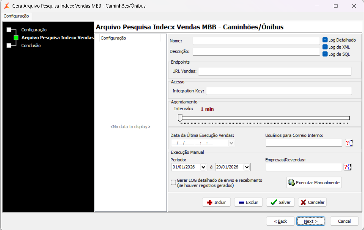Click into the Nome input field
Image resolution: width=364 pixels, height=230 pixels.
point(256,41)
